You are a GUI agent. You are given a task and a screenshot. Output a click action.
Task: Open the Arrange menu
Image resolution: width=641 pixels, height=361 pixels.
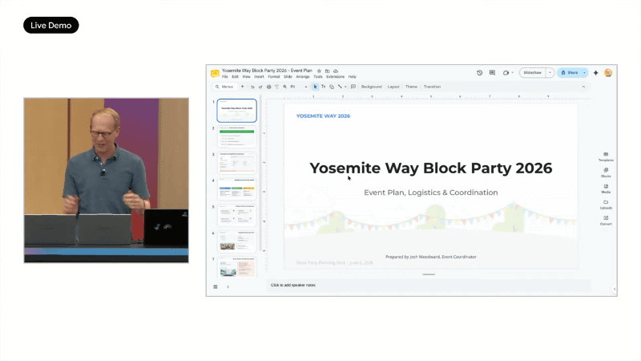pos(303,76)
